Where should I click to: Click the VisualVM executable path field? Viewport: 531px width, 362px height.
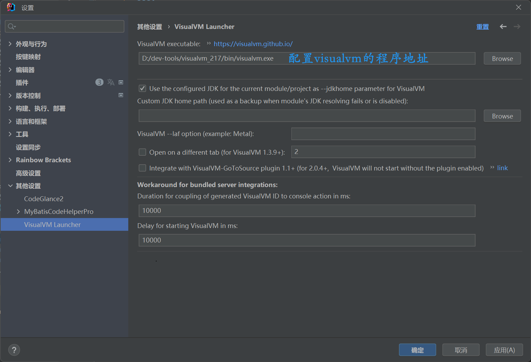point(307,59)
